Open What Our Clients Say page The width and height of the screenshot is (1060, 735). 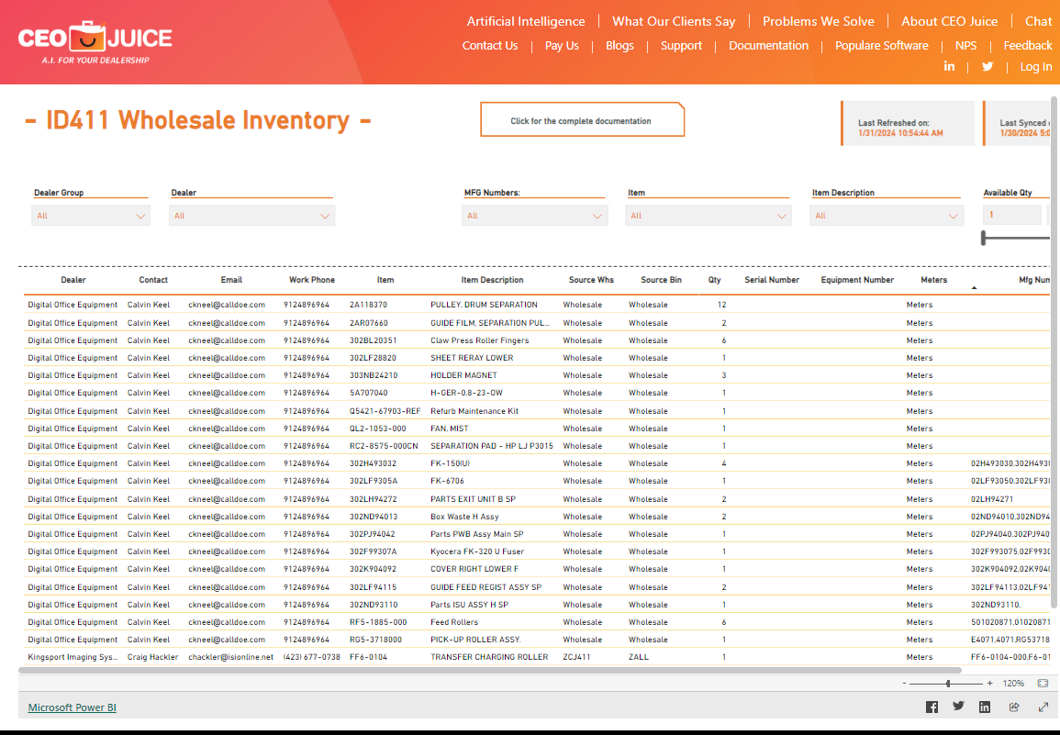(x=674, y=22)
